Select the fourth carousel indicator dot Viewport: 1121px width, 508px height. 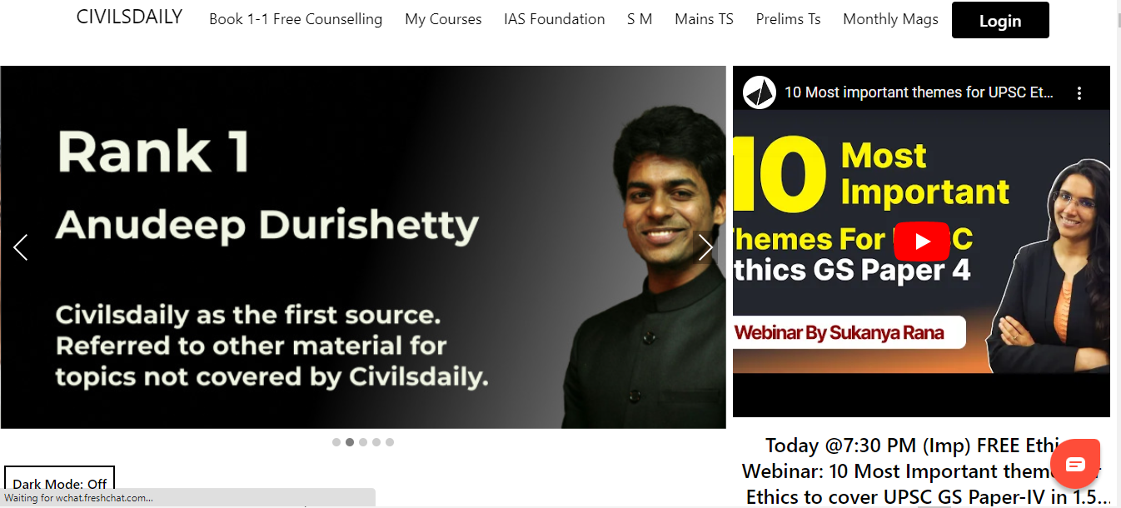pos(376,442)
